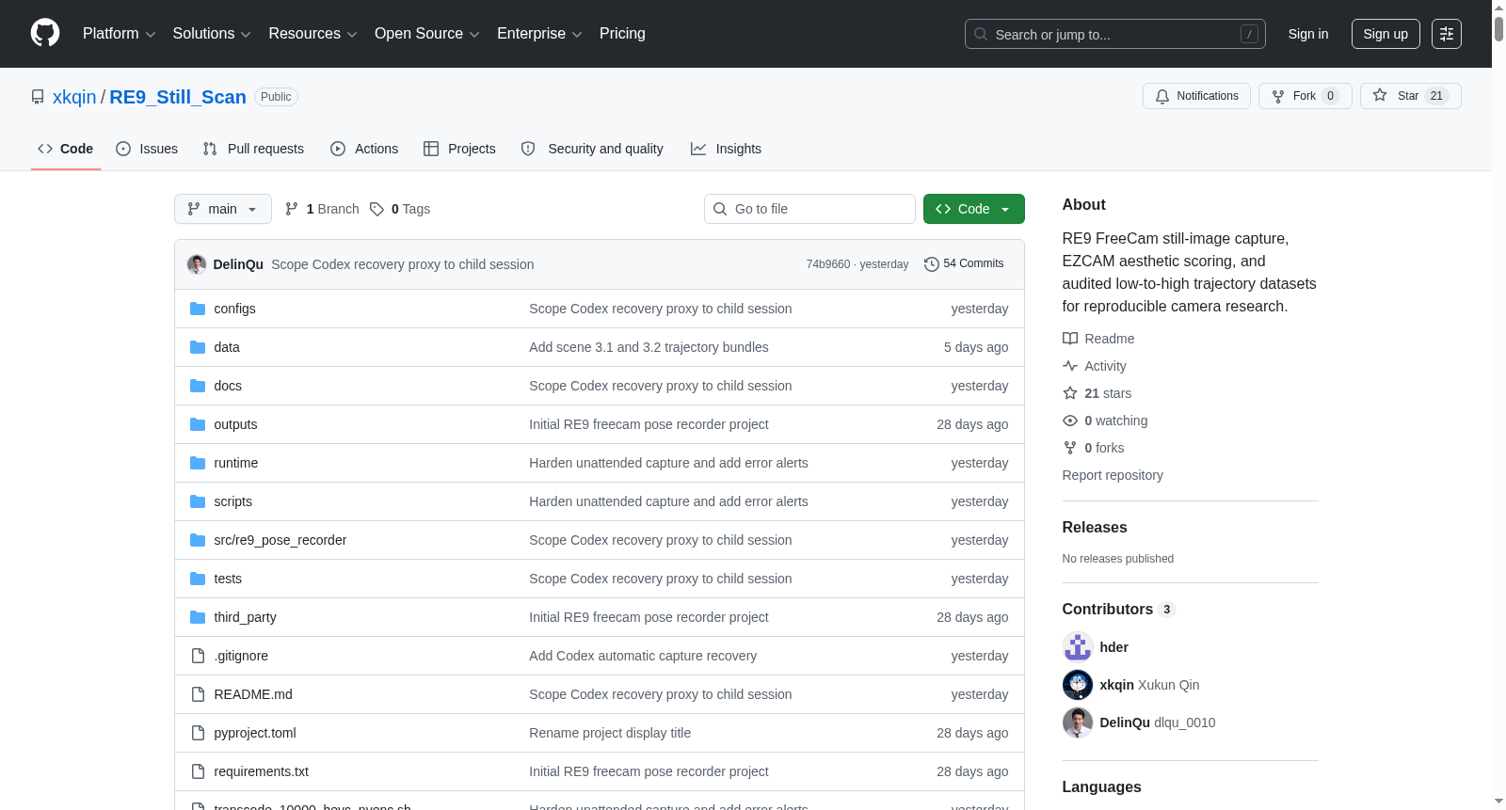The width and height of the screenshot is (1506, 810).
Task: Expand the Enterprise menu
Action: [539, 34]
